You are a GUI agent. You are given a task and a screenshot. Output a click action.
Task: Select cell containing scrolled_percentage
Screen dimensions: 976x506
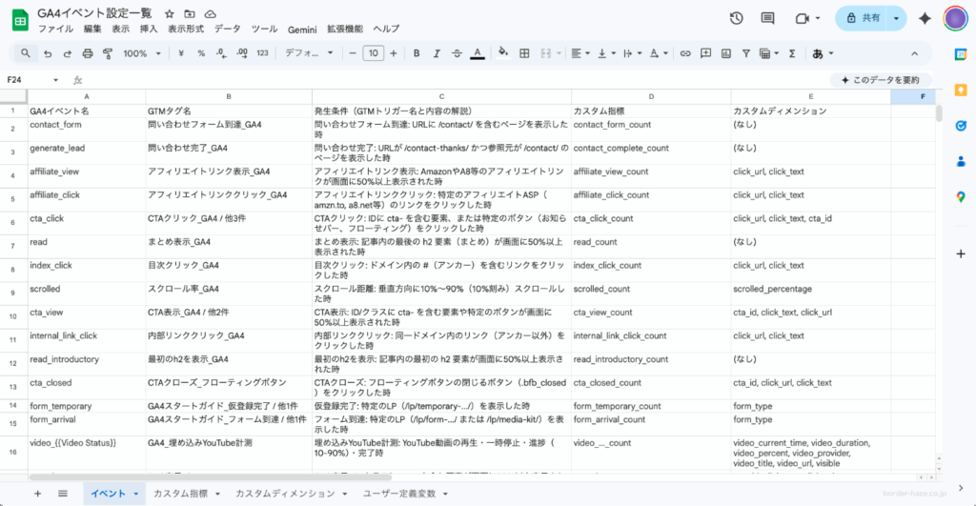tap(810, 293)
